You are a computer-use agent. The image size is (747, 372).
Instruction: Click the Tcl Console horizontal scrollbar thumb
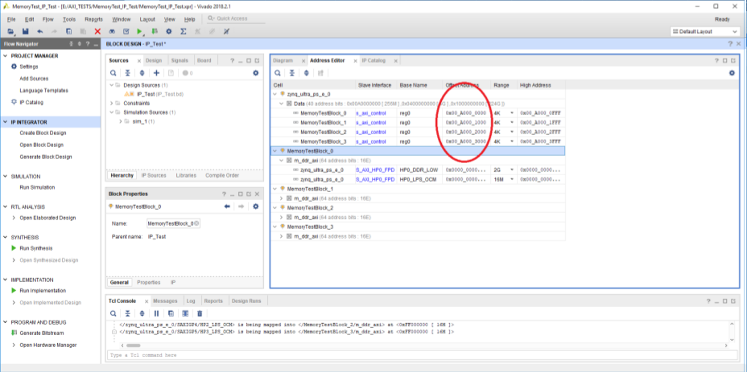(134, 345)
